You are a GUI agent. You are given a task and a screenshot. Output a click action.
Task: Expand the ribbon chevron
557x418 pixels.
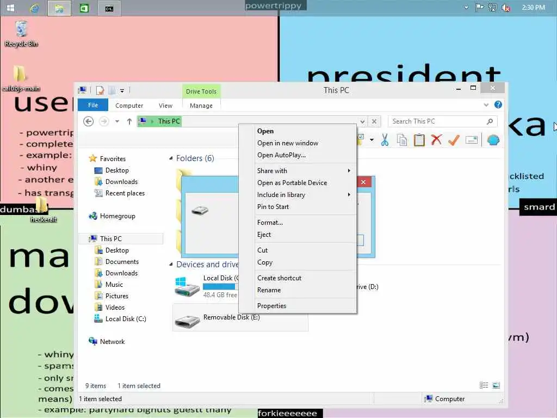pos(486,105)
